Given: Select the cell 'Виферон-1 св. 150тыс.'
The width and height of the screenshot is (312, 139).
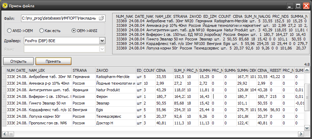Looking at the screenshot, I should pyautogui.click(x=50, y=96).
